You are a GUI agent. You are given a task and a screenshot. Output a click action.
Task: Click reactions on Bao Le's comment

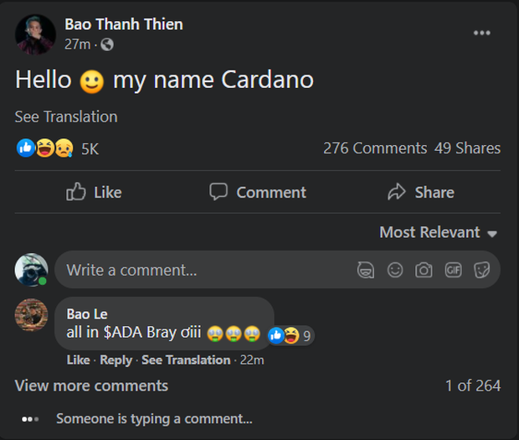point(290,335)
